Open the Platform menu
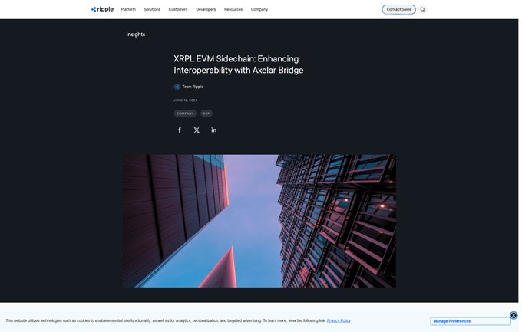The height and width of the screenshot is (332, 522). 128,9
